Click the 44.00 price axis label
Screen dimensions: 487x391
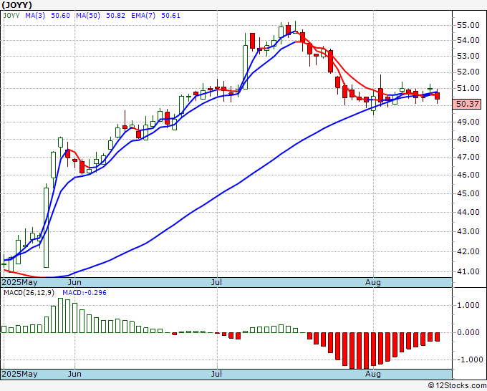(468, 212)
